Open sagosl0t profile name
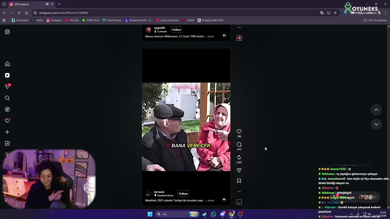Image resolution: width=390 pixels, height=219 pixels. click(x=159, y=28)
